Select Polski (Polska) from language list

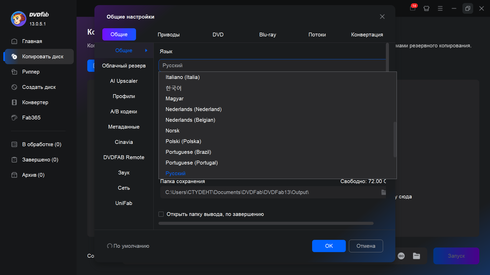coord(183,141)
